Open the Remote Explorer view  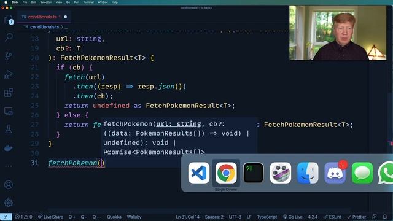[x=9, y=111]
